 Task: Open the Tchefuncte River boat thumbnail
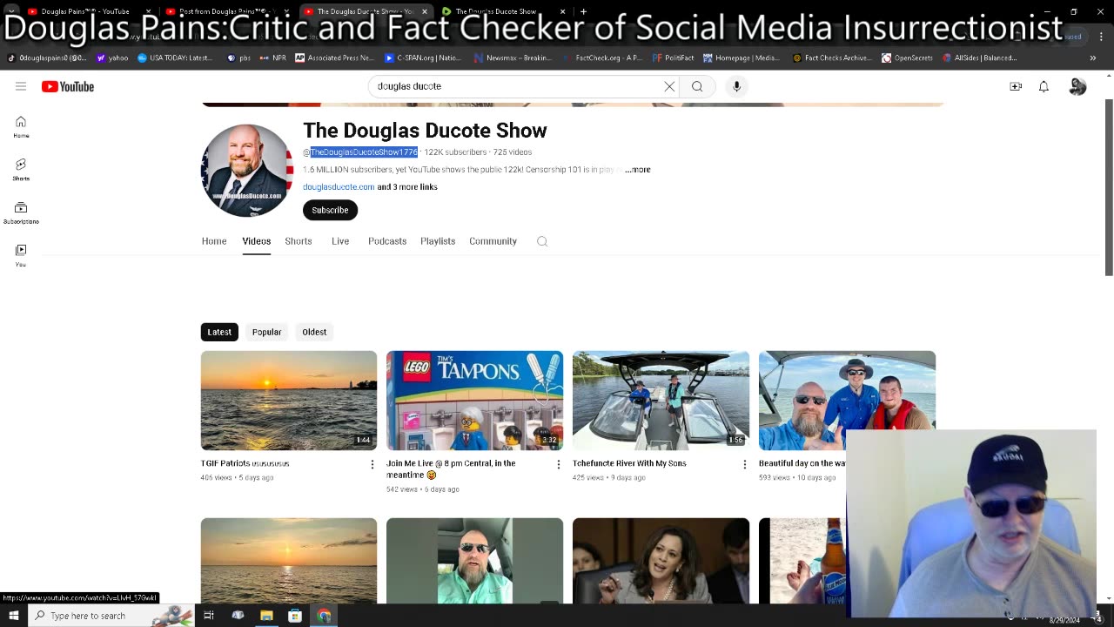(661, 401)
